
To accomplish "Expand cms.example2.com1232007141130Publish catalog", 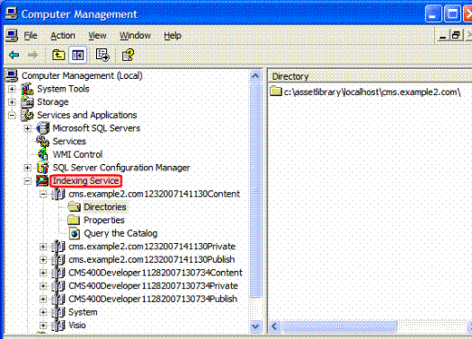I will click(x=43, y=259).
